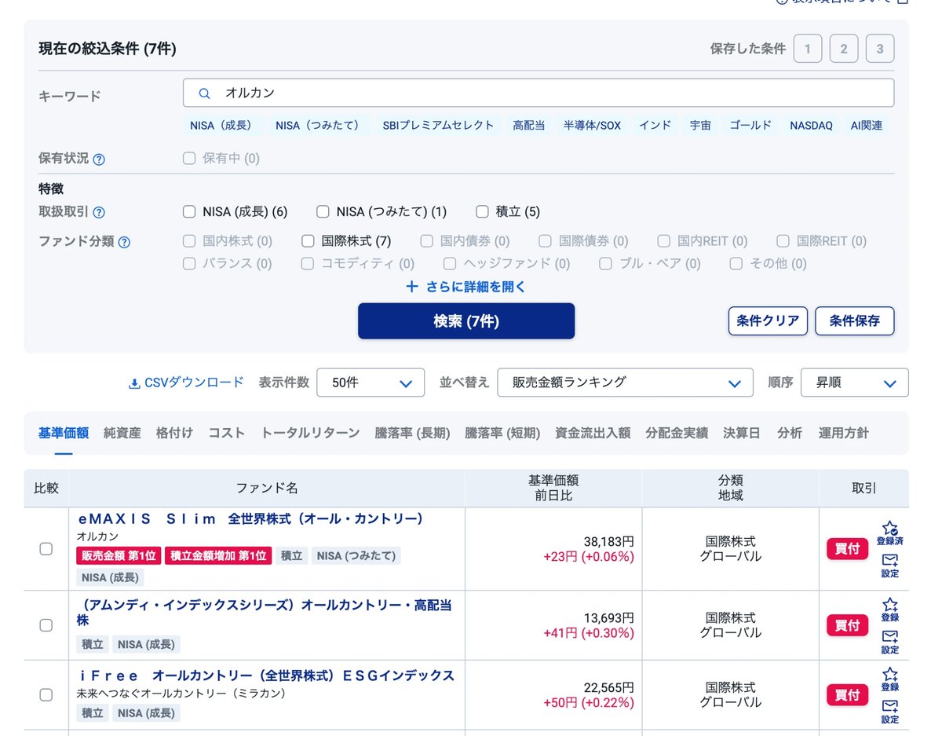Tick compare checkbox for eMAXIS Slim row
Screen dimensions: 942x736
pos(46,549)
